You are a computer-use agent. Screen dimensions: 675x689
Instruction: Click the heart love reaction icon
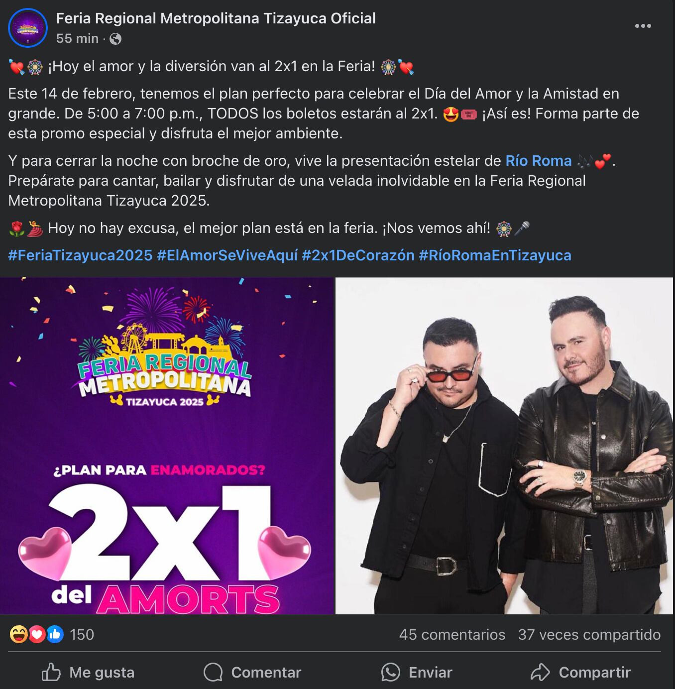point(37,634)
